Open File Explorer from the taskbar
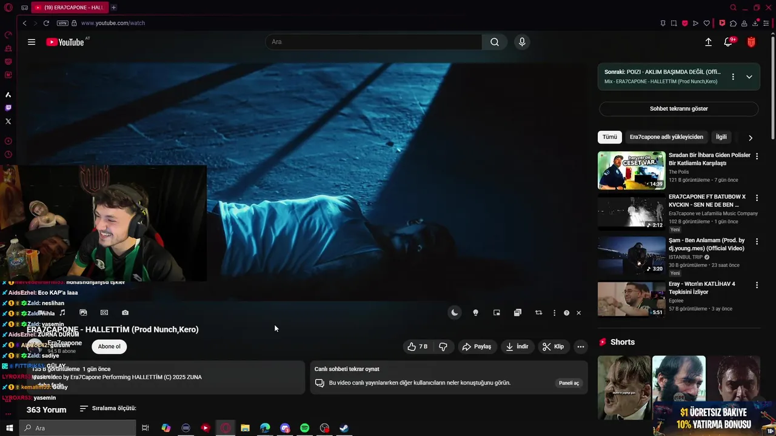 pyautogui.click(x=245, y=428)
